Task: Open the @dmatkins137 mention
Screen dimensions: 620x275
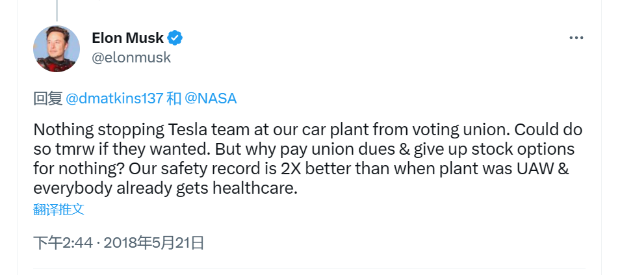Action: point(114,99)
